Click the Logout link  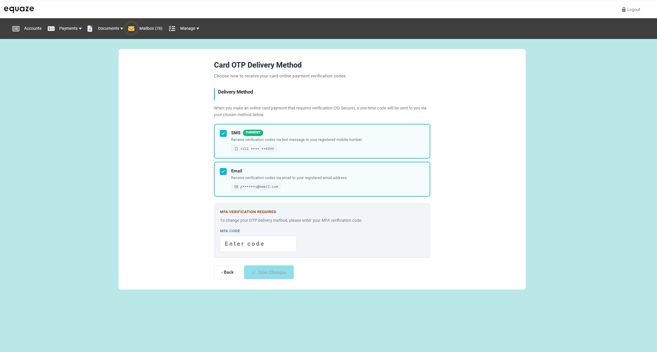click(634, 10)
